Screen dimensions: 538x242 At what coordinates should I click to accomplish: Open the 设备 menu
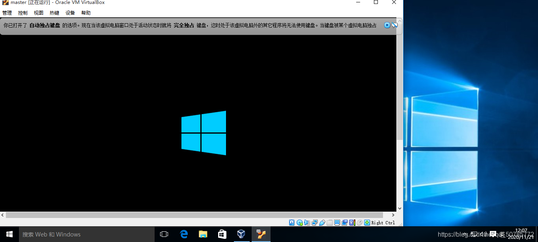[70, 13]
